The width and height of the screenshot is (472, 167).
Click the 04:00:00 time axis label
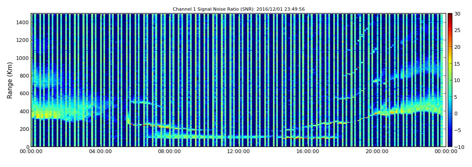100,152
